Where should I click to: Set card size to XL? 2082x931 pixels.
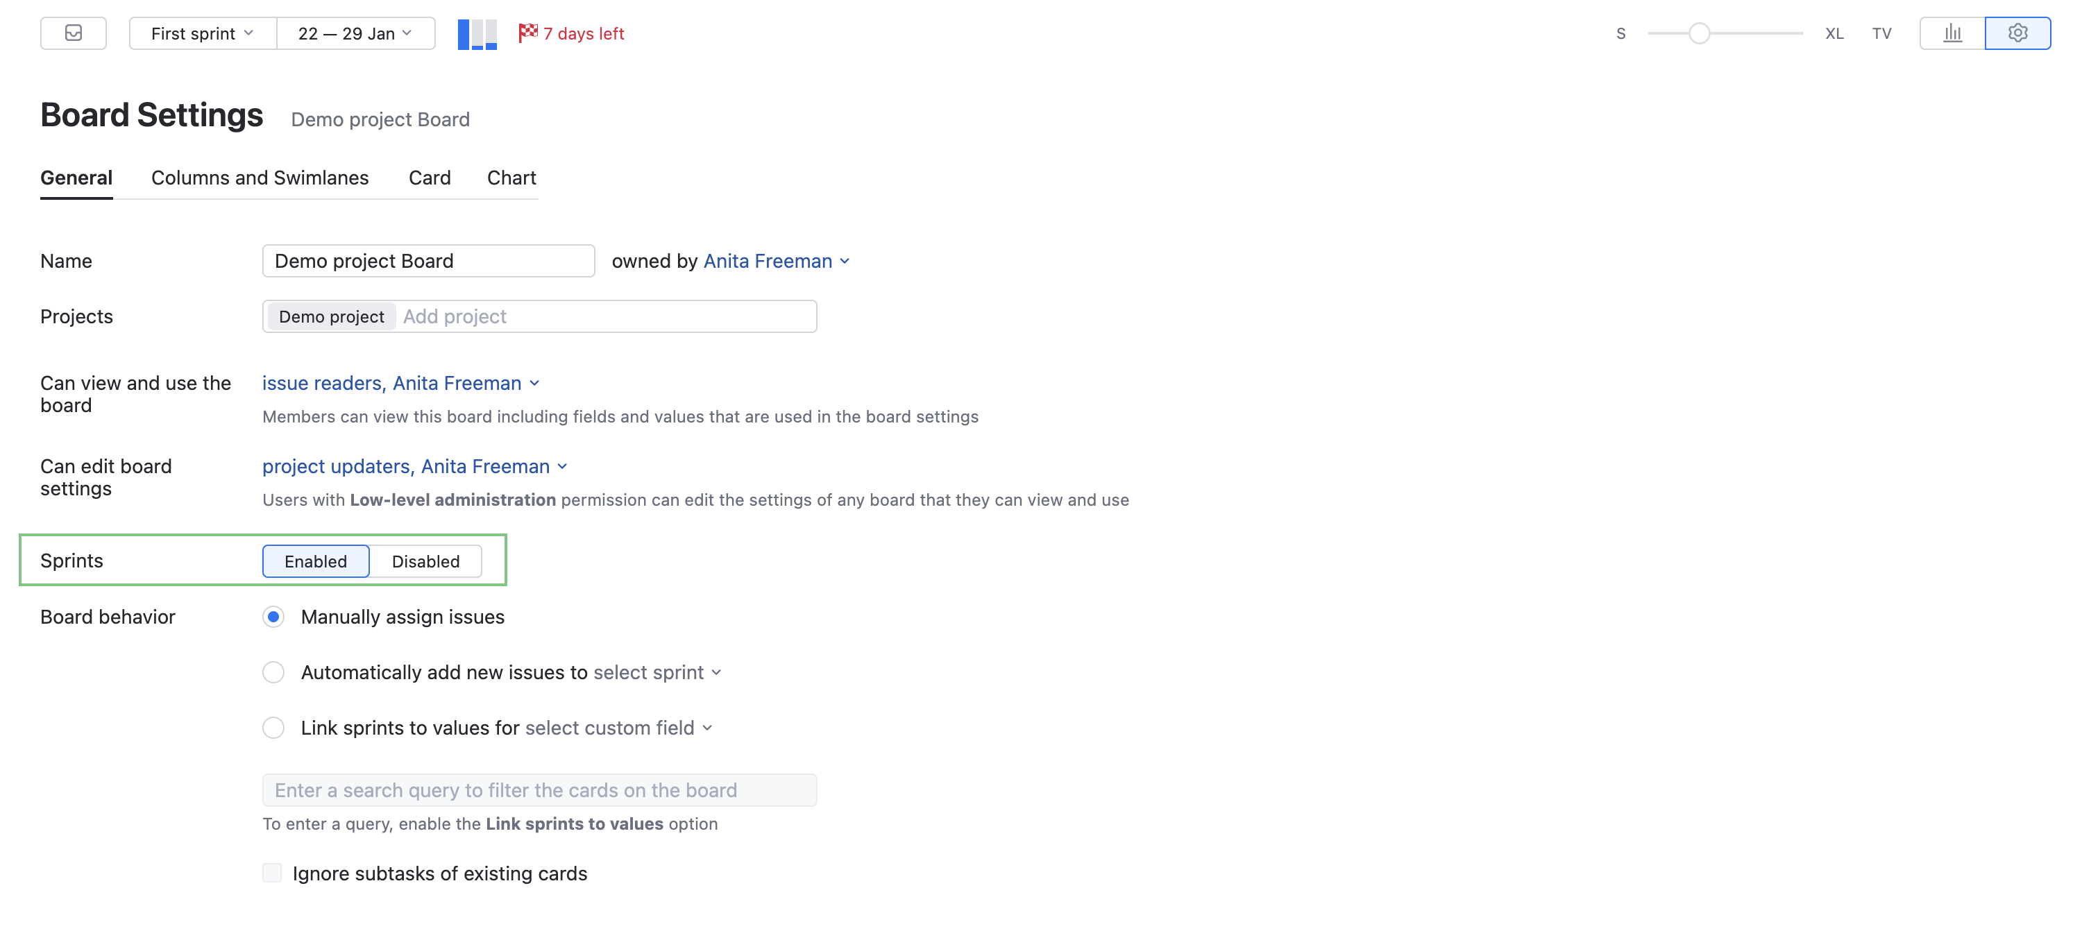click(1834, 34)
